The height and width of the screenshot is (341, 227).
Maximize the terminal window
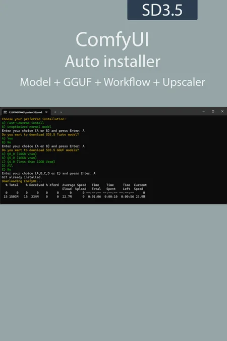(213, 111)
